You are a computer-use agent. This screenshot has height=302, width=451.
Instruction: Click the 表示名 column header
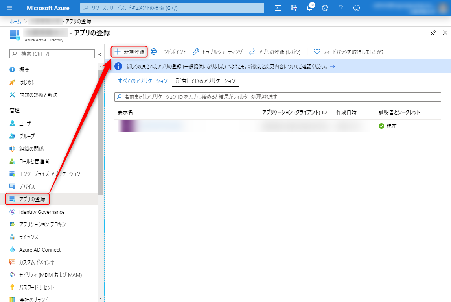coord(125,112)
